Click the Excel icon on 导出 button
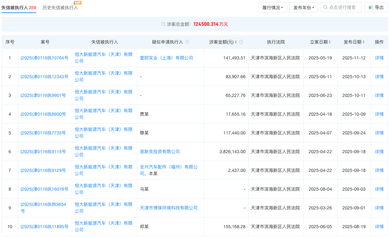The image size is (389, 238). pyautogui.click(x=371, y=7)
